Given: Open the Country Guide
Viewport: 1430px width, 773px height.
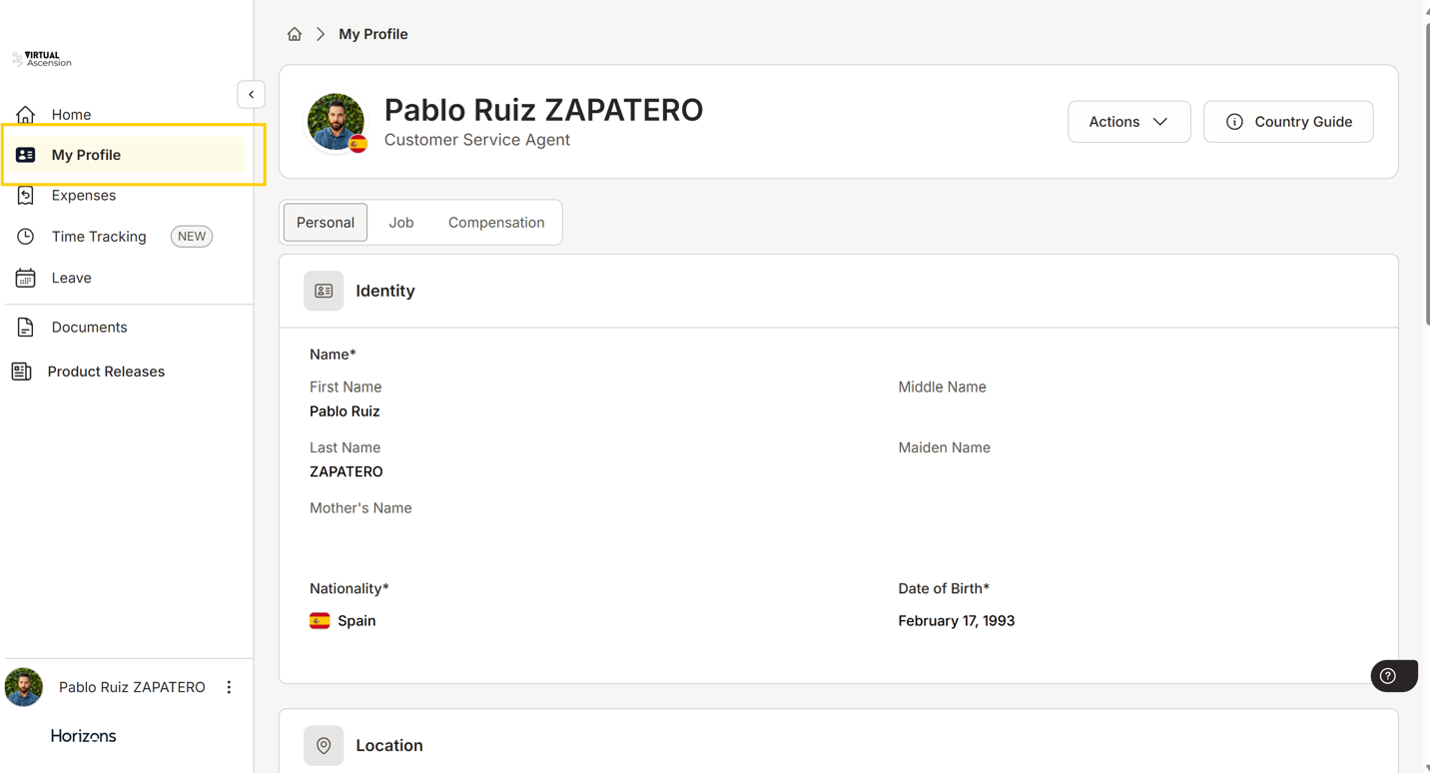Looking at the screenshot, I should [x=1288, y=122].
